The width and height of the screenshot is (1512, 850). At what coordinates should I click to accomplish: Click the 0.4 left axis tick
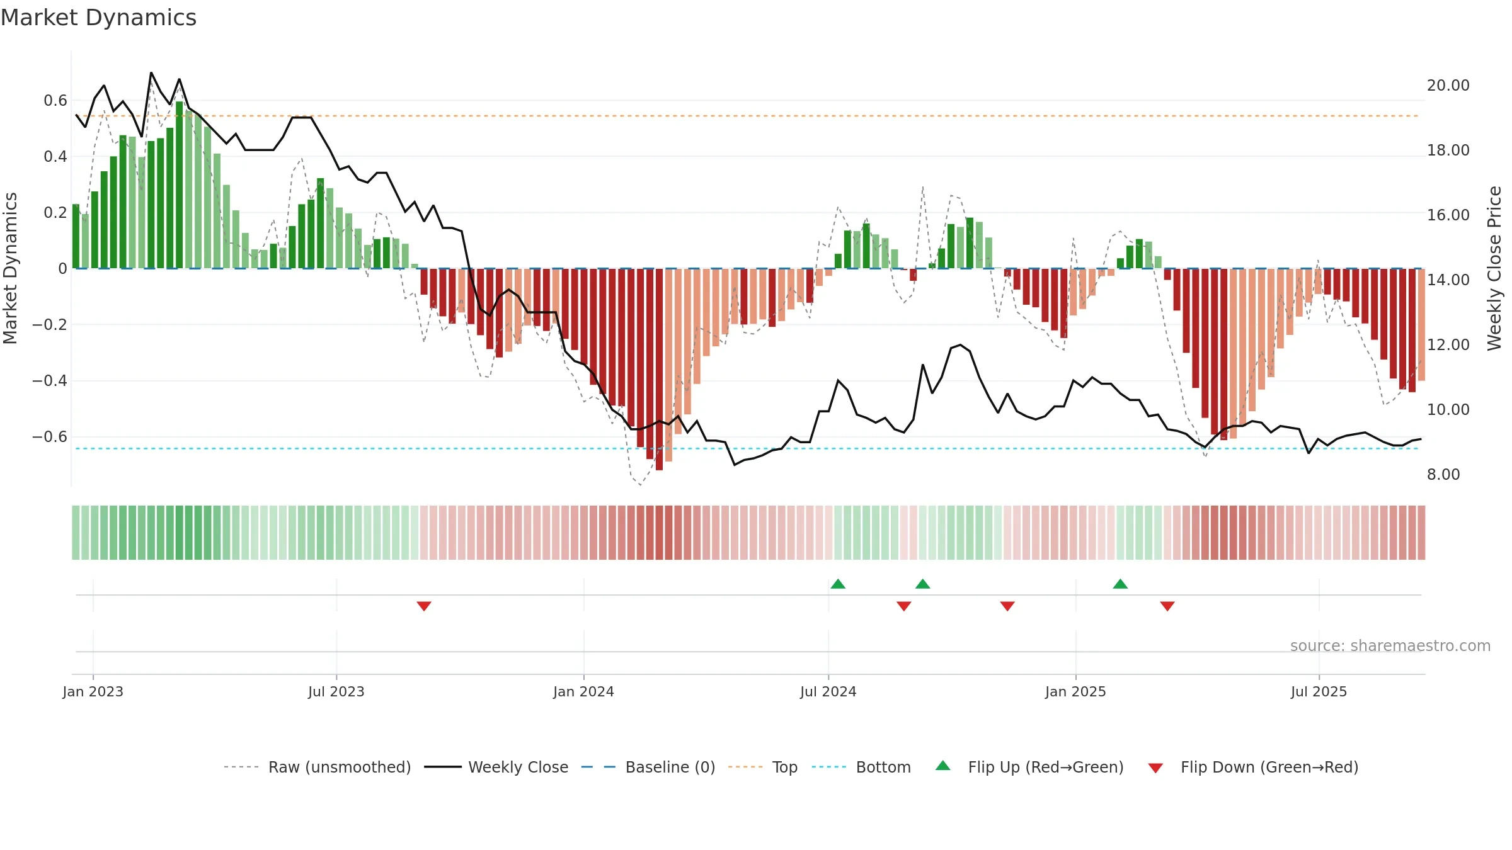(55, 156)
